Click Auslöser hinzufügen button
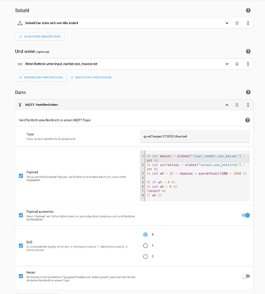 (x=40, y=36)
